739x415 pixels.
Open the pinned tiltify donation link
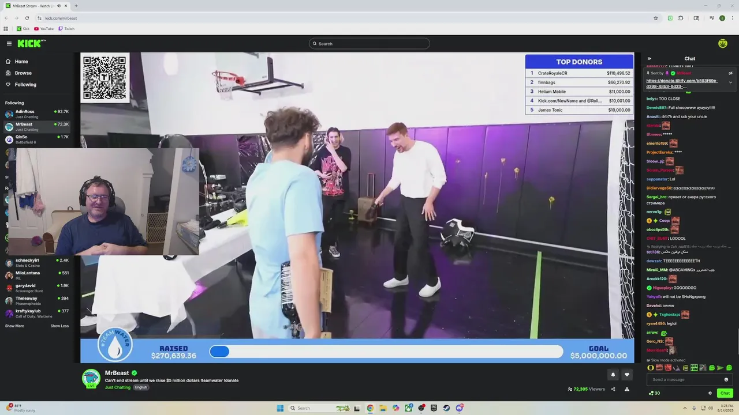click(682, 84)
